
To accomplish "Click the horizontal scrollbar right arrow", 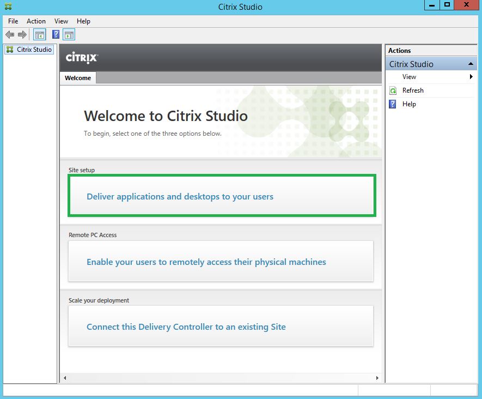I will (x=377, y=378).
